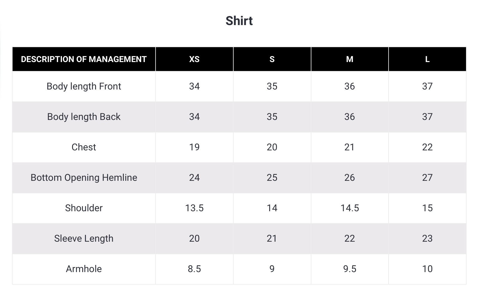Viewport: 478px width, 290px height.
Task: Select the "Body length Back" row label
Action: 84,117
